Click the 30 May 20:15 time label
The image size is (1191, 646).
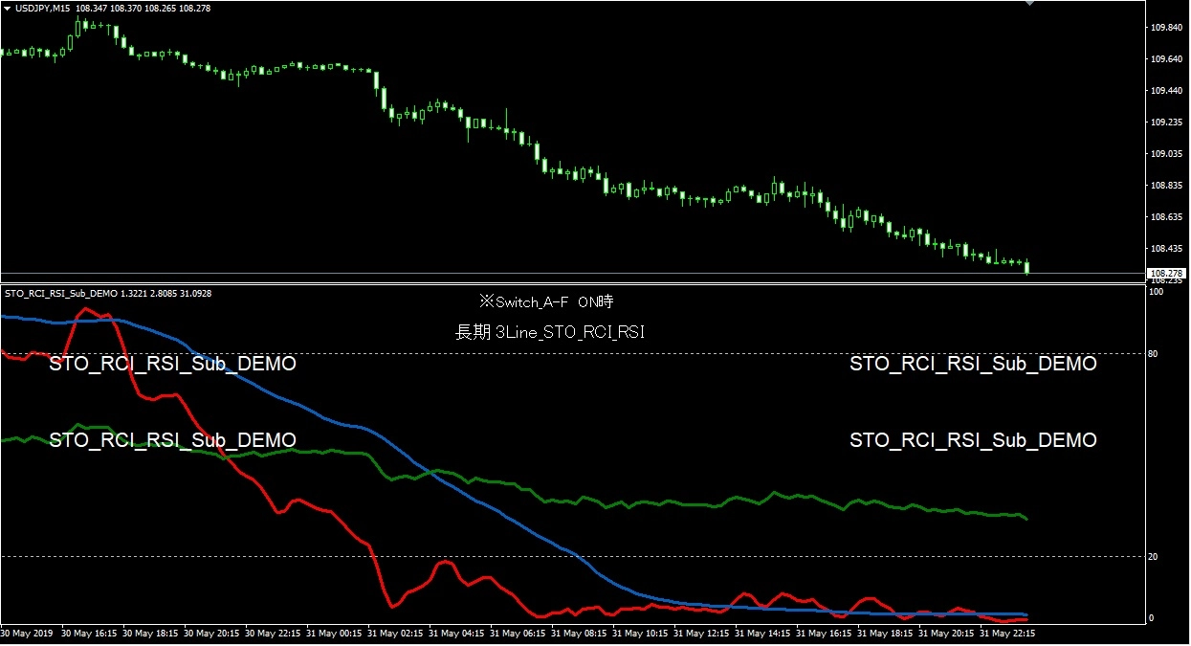click(x=212, y=634)
